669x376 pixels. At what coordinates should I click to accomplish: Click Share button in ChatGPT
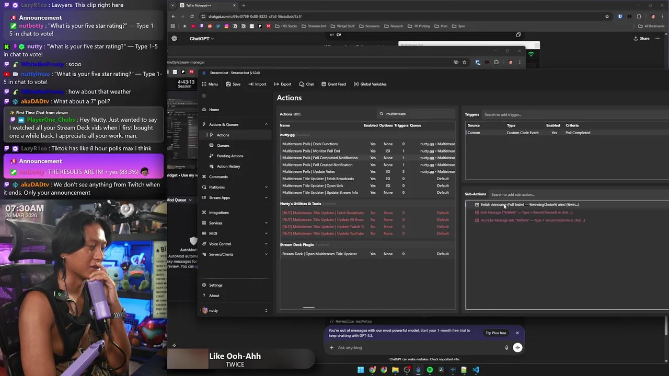[x=641, y=39]
